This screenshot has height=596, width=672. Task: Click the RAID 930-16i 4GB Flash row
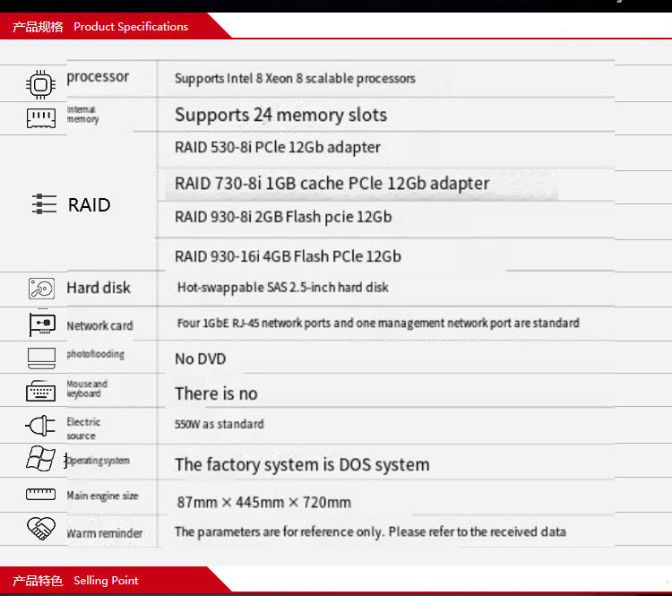click(288, 256)
